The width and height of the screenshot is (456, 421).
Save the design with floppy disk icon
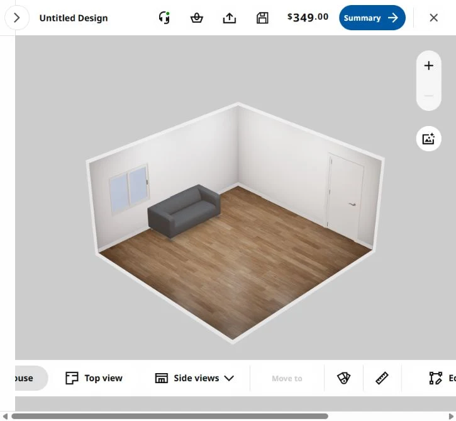[262, 18]
